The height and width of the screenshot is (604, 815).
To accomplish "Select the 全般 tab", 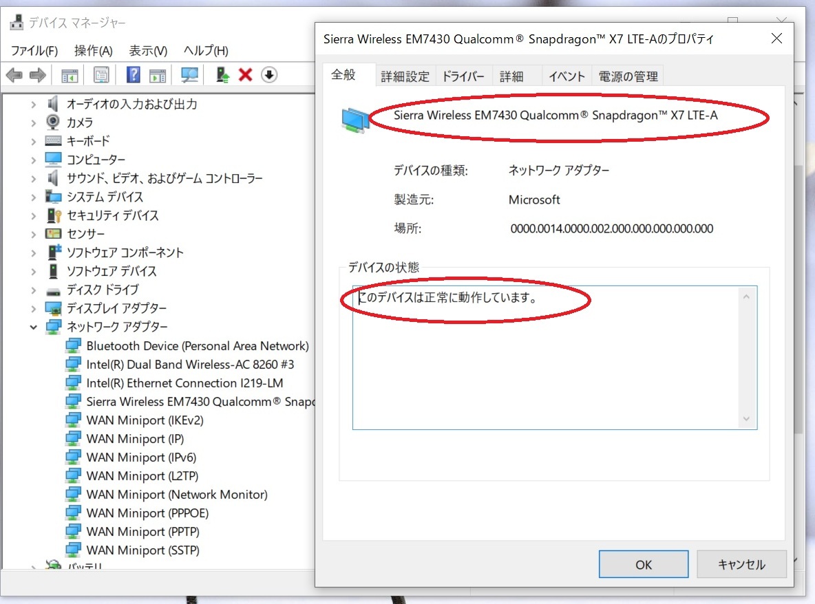I will pos(343,74).
